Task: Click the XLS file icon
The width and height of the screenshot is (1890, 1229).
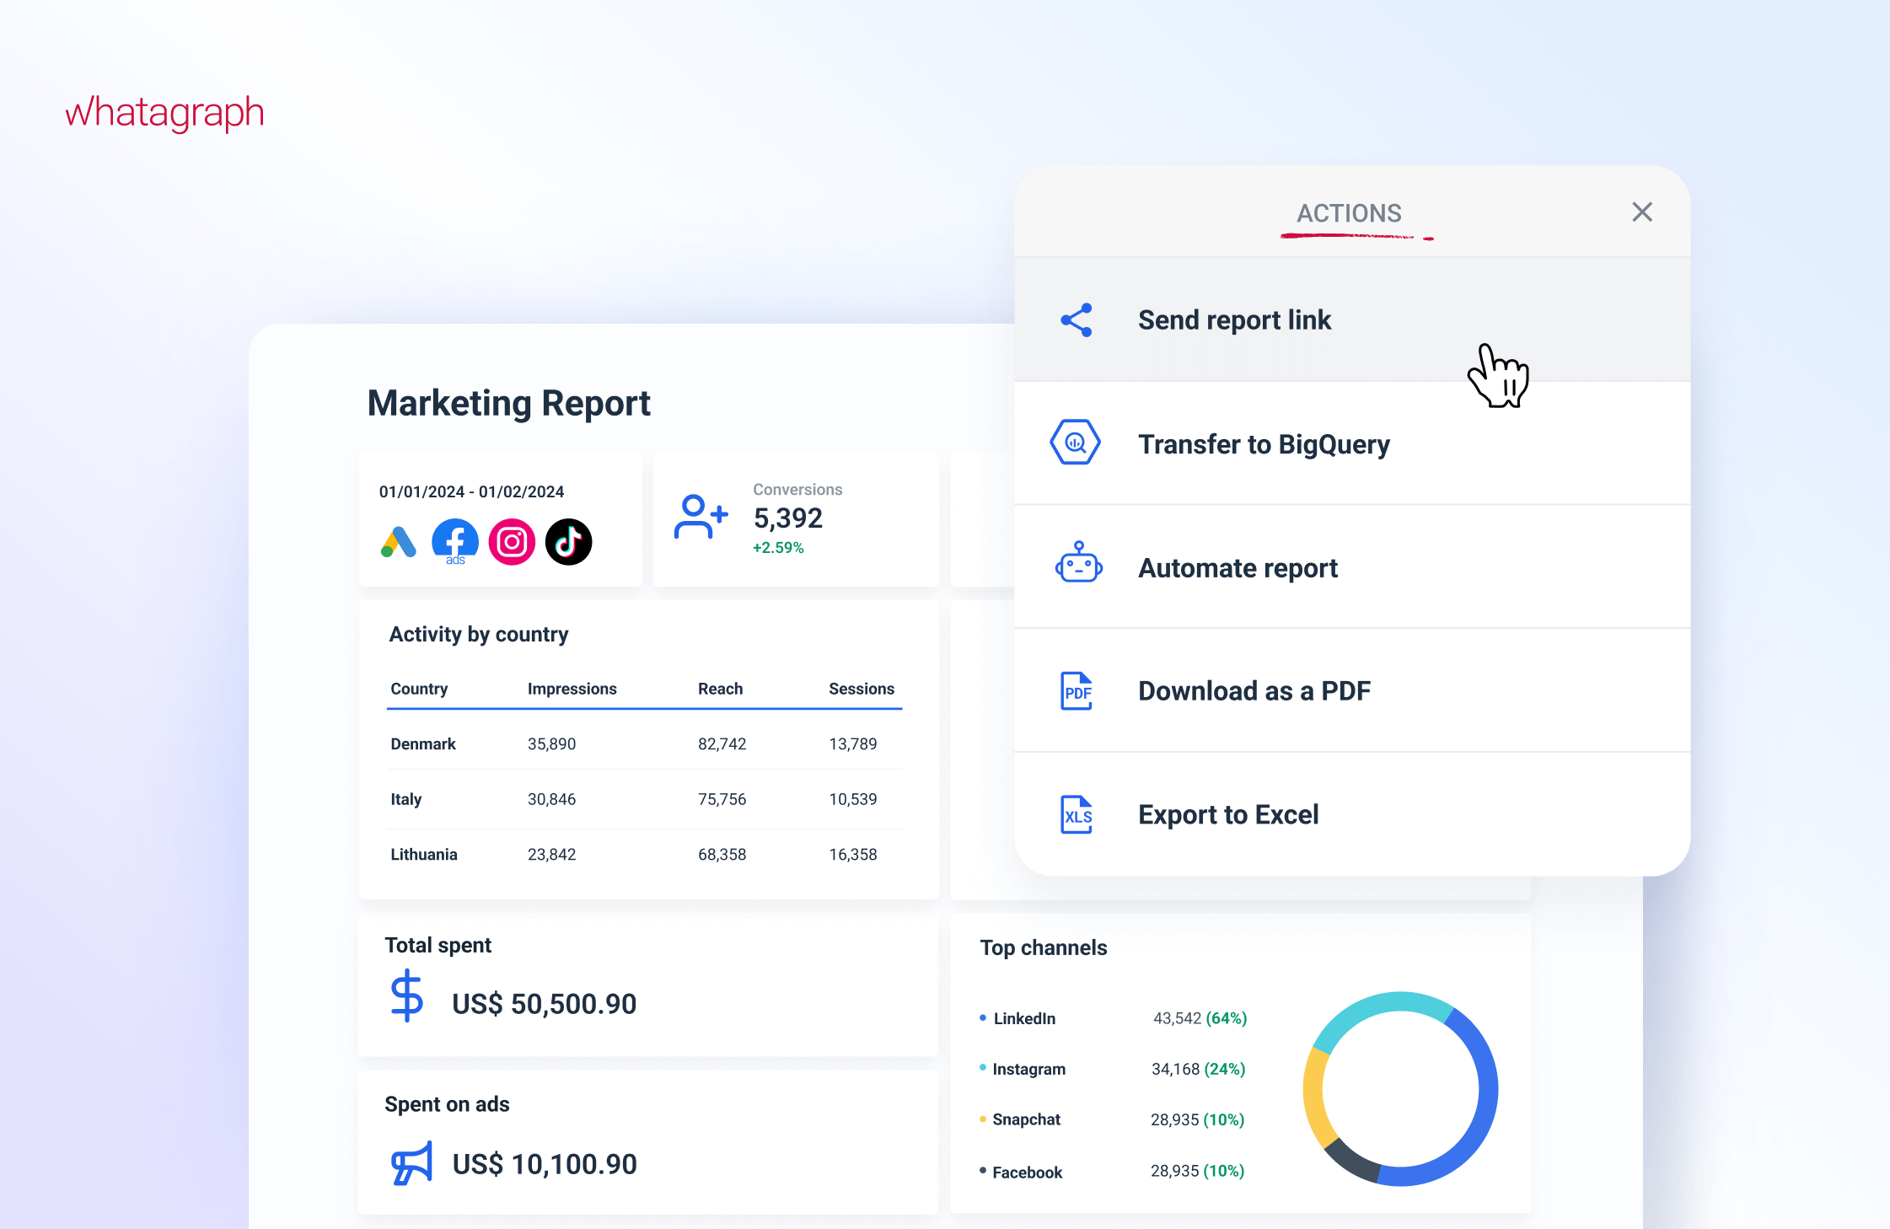Action: coord(1077,815)
